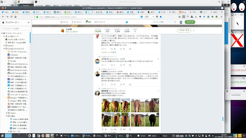This screenshot has width=246, height=138.
Task: Click the Facebook bookmark in sidebar
Action: 13,55
